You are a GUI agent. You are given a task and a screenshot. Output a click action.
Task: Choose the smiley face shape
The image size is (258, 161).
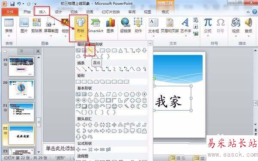[x=114, y=106]
